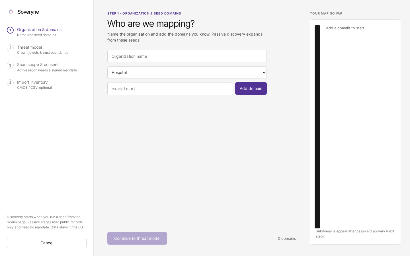Click the step 1 breadcrumb label
The height and width of the screenshot is (256, 410).
click(x=144, y=13)
